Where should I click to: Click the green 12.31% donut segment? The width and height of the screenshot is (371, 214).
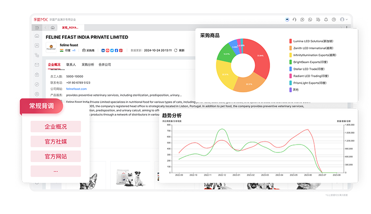227,54
